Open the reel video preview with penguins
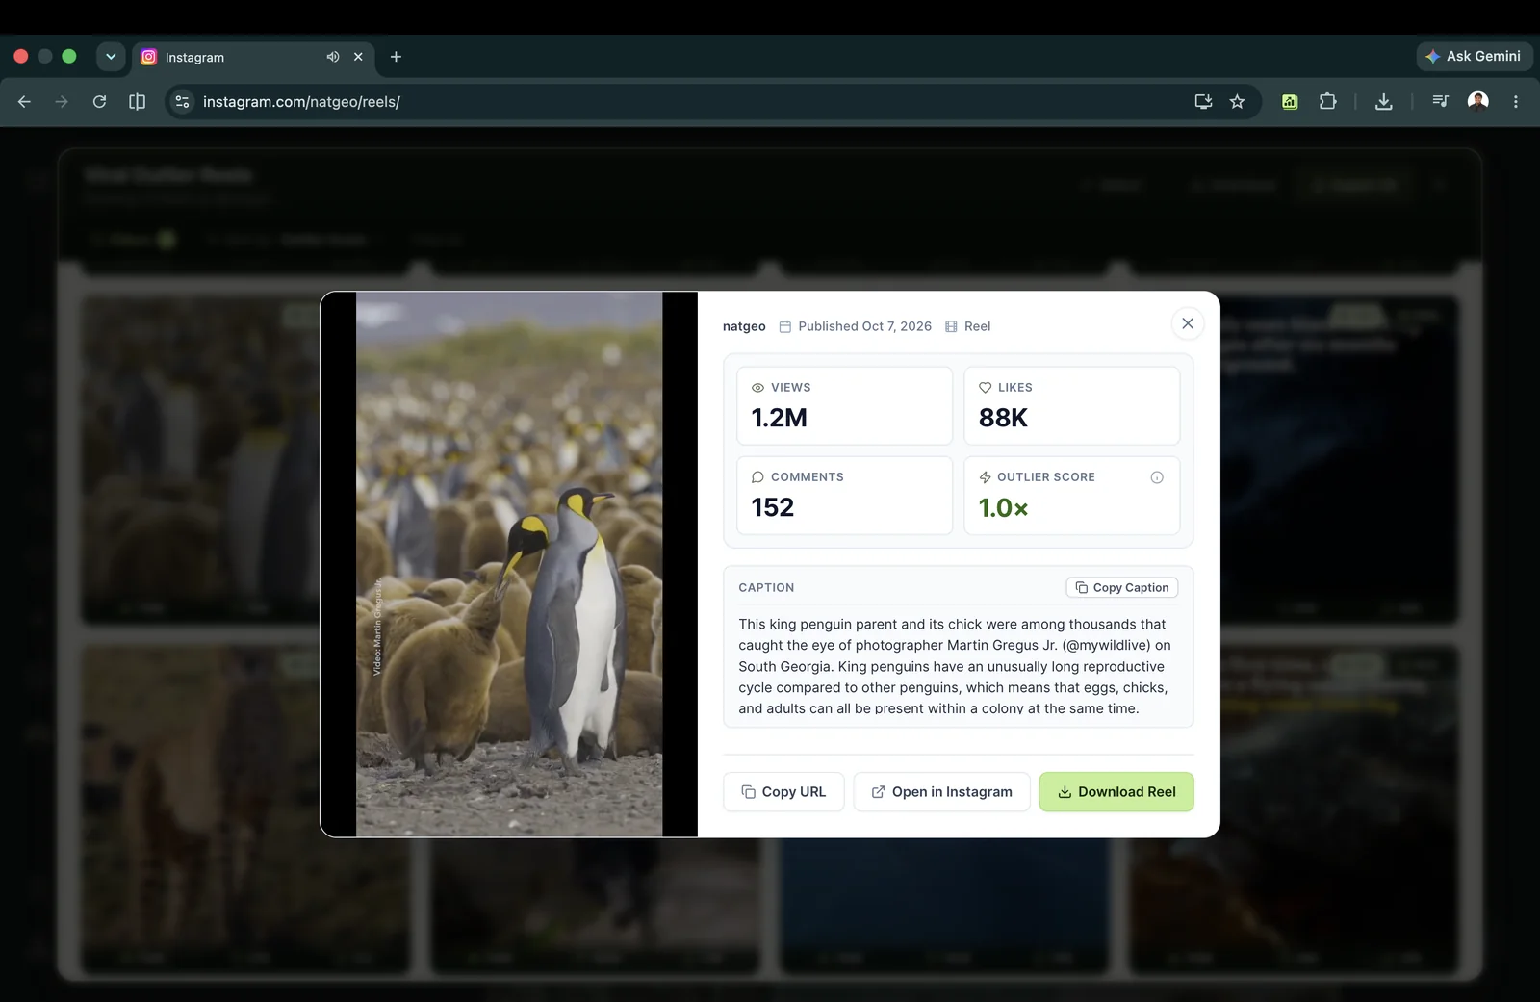1540x1002 pixels. pos(509,564)
